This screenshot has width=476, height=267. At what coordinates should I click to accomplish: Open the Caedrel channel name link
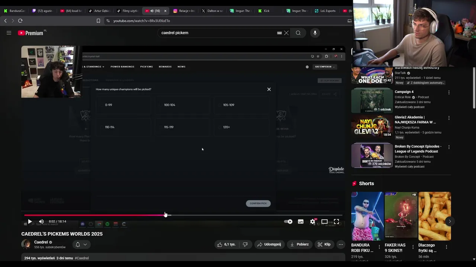[x=41, y=242]
